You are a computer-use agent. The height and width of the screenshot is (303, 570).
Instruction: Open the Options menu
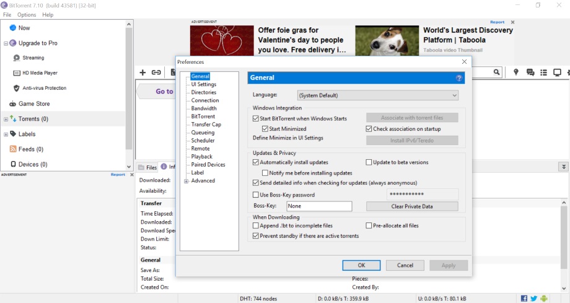(x=27, y=15)
